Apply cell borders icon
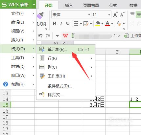The width and height of the screenshot is (141, 135). tap(76, 24)
